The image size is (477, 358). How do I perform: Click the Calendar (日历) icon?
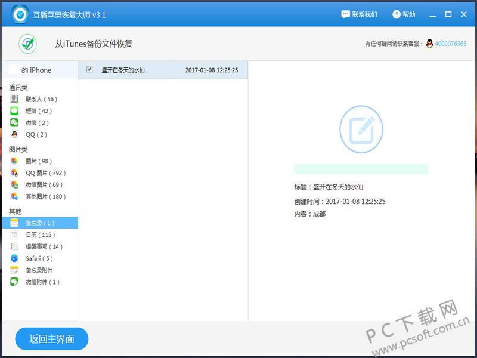14,234
